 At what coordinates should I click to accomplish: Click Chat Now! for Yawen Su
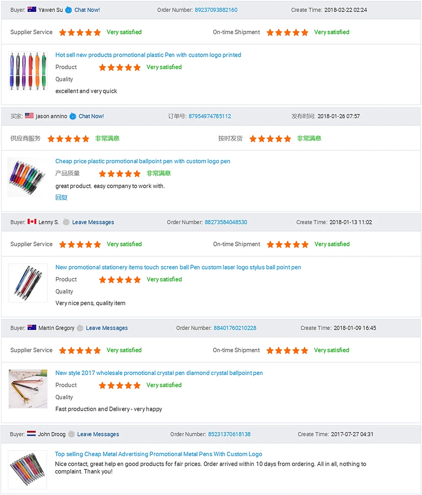point(87,10)
